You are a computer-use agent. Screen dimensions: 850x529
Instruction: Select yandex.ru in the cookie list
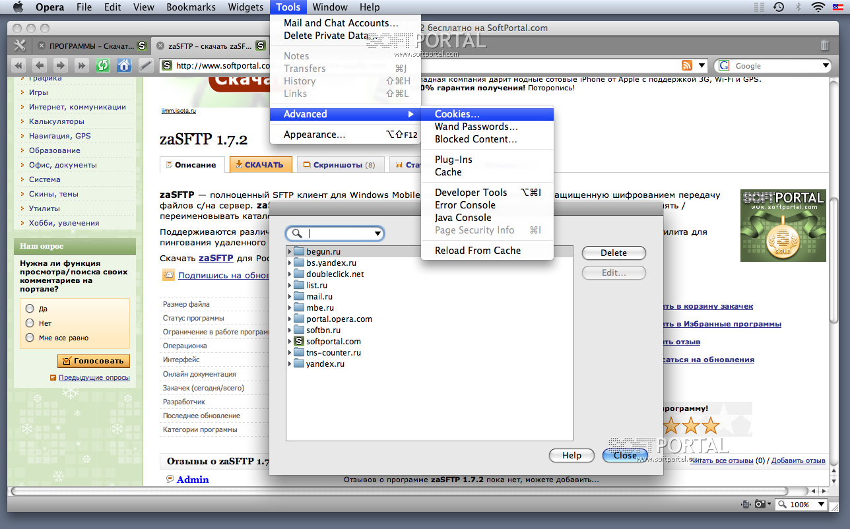[325, 363]
